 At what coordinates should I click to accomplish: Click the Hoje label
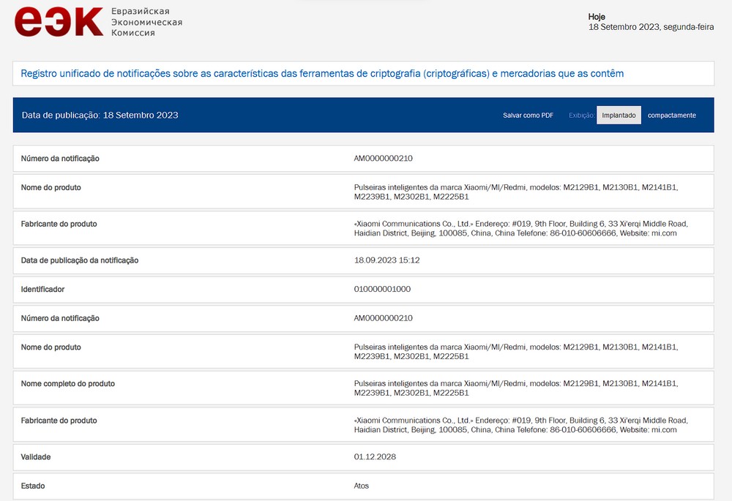597,17
